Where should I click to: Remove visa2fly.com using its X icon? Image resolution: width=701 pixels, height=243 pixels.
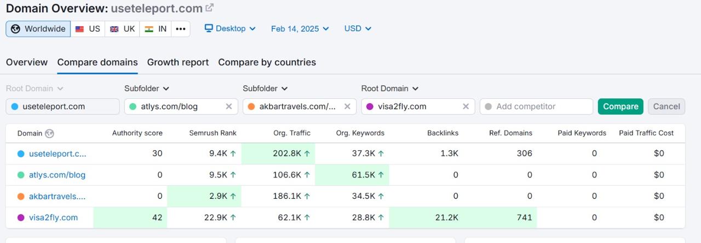[x=466, y=106]
